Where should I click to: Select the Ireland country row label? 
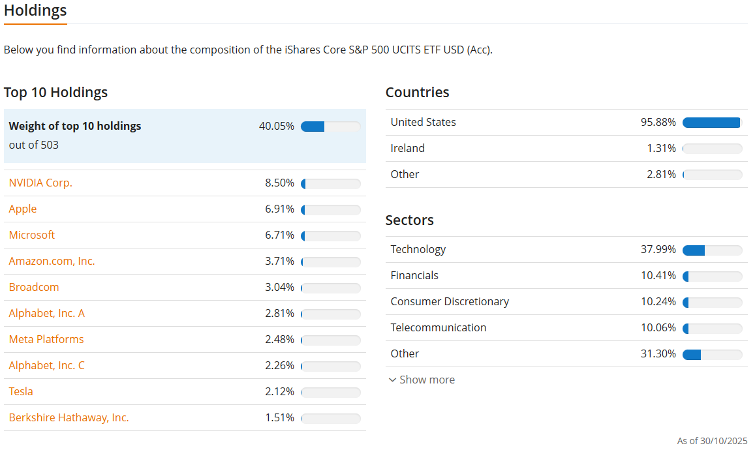[407, 148]
